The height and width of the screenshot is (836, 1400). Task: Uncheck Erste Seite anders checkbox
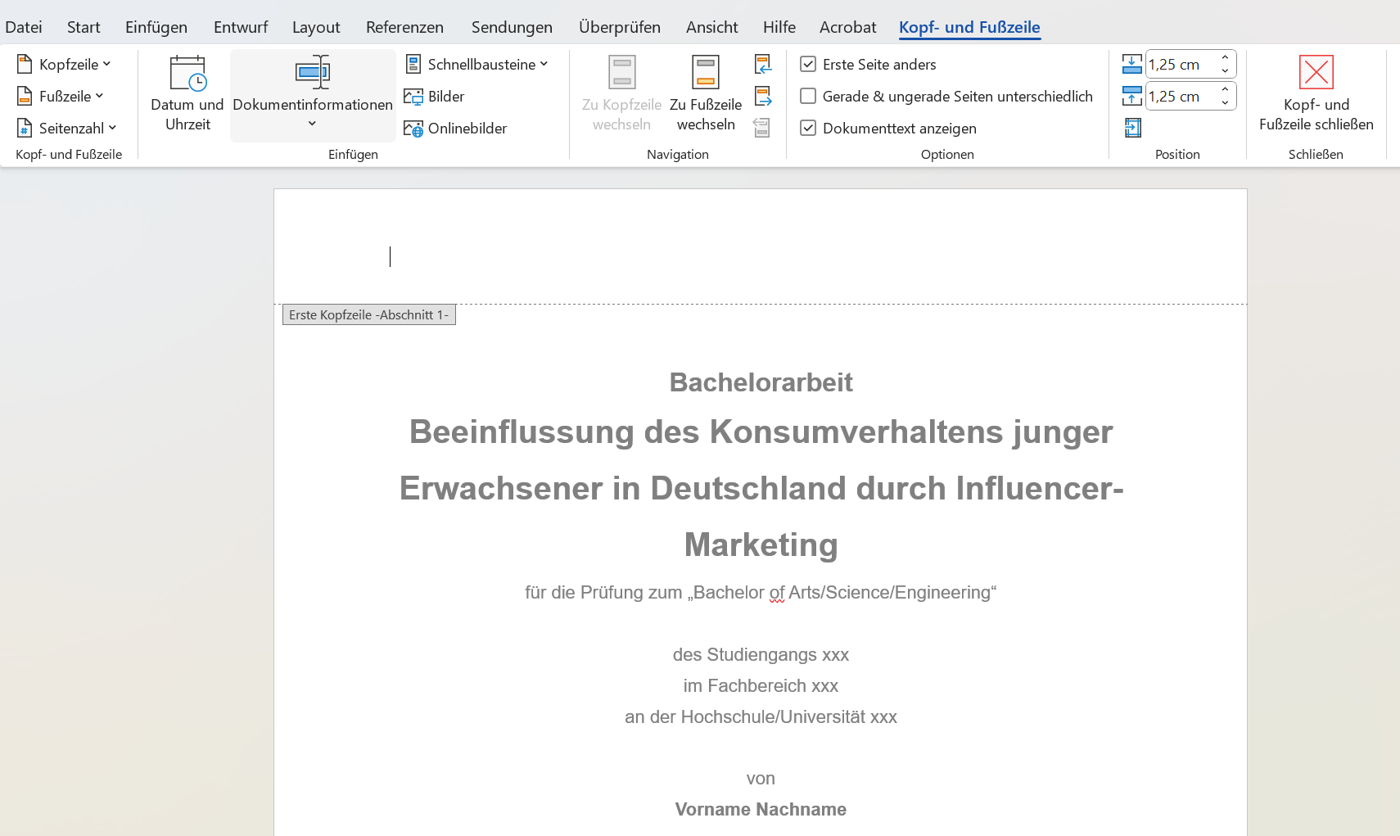pos(808,65)
